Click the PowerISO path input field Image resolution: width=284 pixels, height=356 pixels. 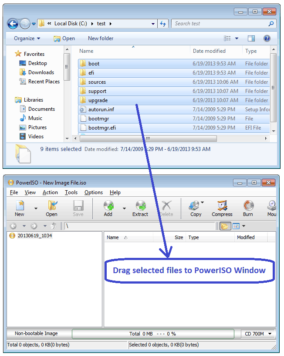click(140, 226)
